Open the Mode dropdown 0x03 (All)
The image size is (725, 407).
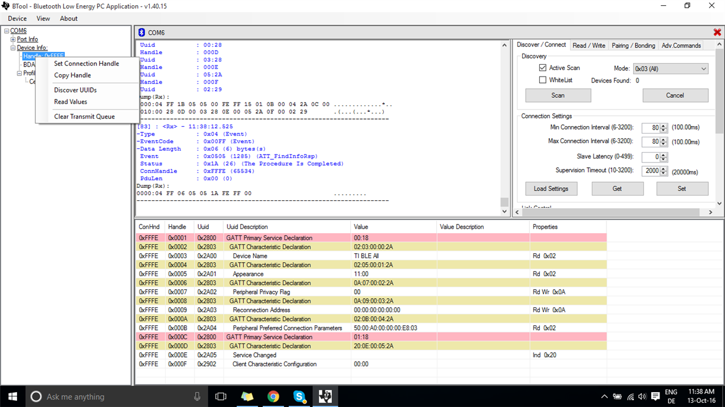(x=671, y=69)
